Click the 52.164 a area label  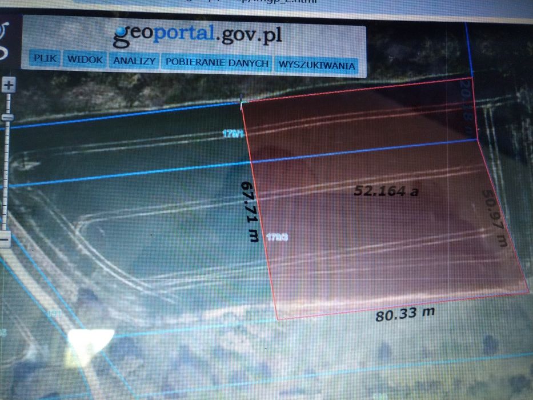[x=386, y=190]
